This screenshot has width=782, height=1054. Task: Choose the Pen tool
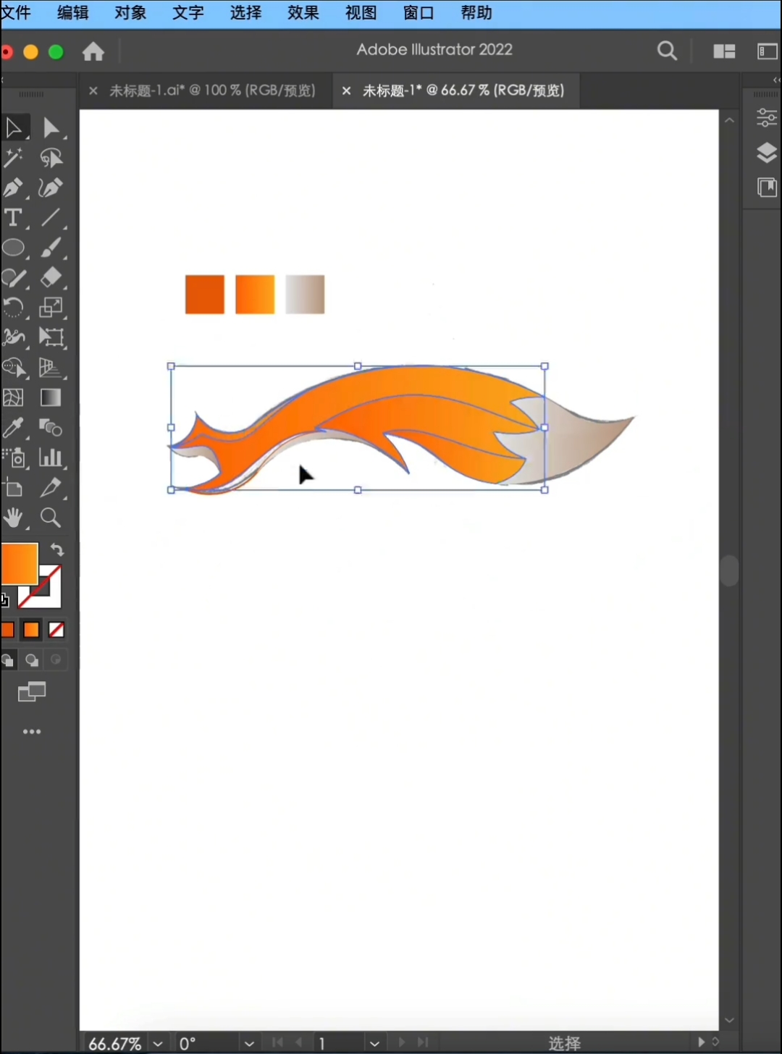click(x=13, y=188)
